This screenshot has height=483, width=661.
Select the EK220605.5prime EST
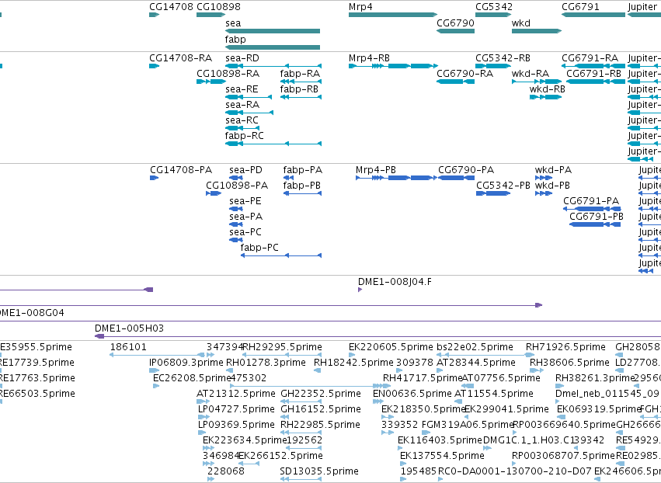pyautogui.click(x=352, y=355)
